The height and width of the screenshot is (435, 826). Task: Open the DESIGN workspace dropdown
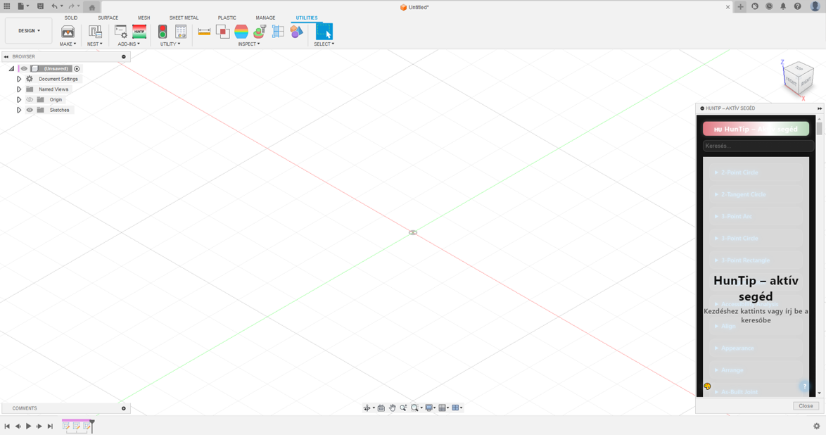pyautogui.click(x=29, y=31)
